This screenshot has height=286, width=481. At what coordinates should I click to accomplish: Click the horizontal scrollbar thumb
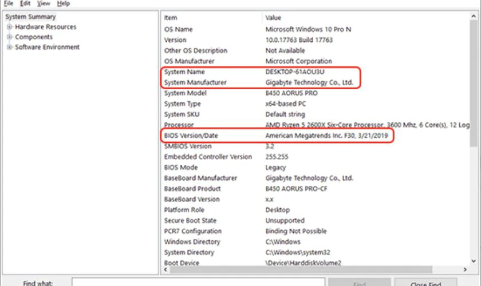[301, 269]
